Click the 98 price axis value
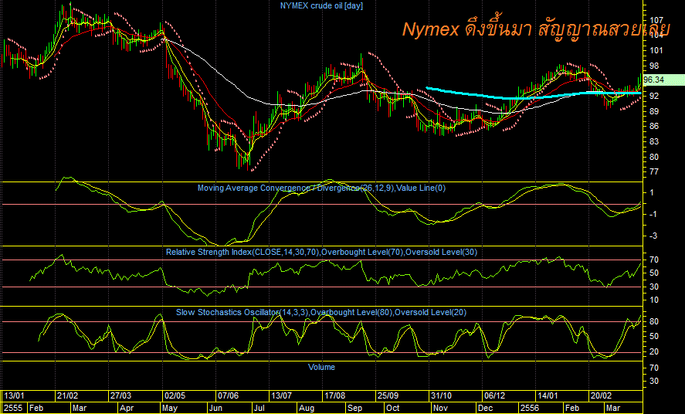This screenshot has width=685, height=414. [654, 66]
